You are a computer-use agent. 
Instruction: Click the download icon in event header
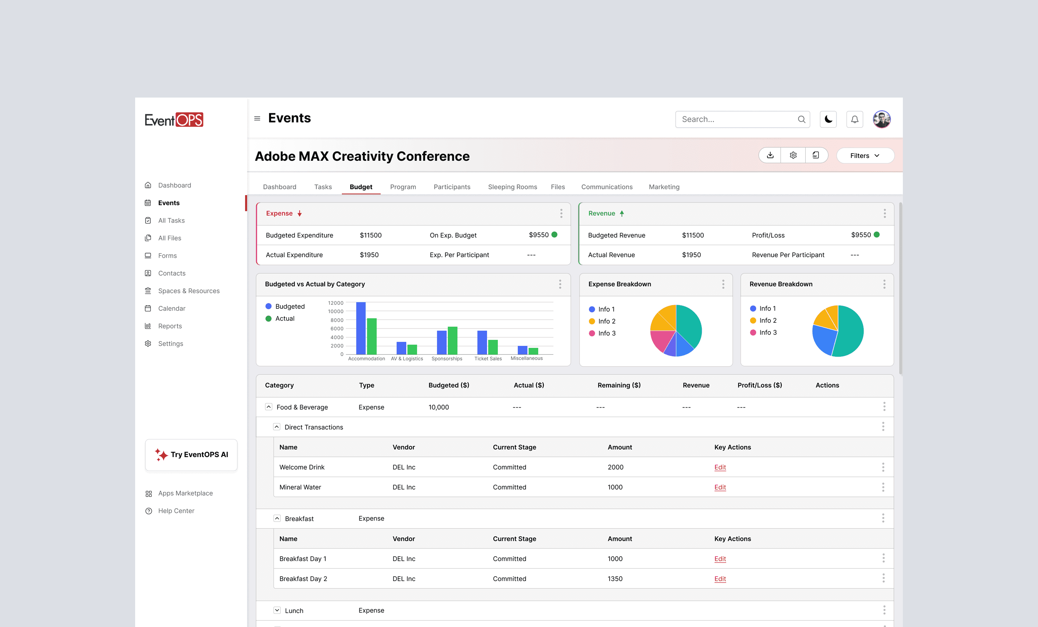point(770,155)
